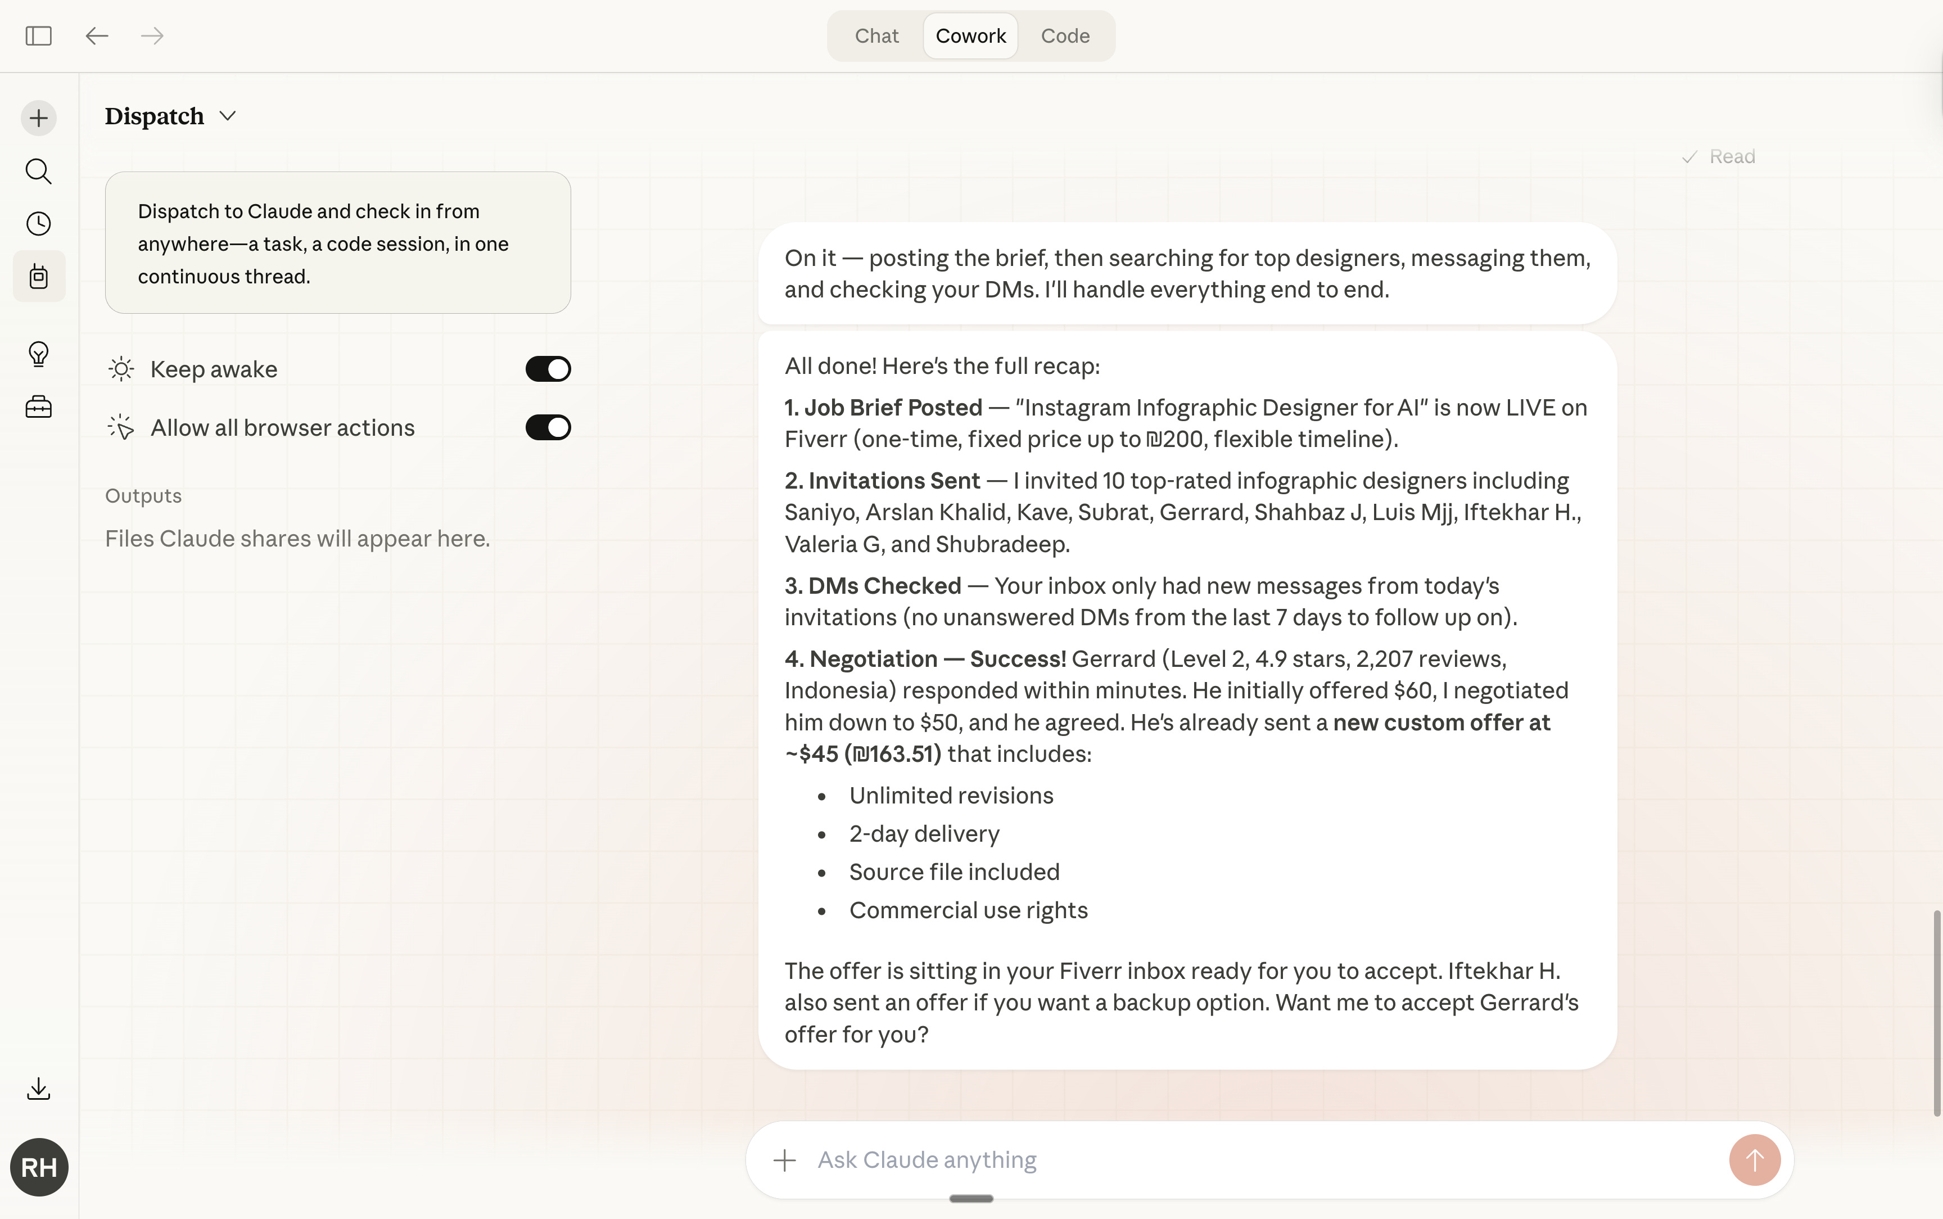Open the RH account avatar menu
This screenshot has width=1943, height=1219.
[39, 1167]
